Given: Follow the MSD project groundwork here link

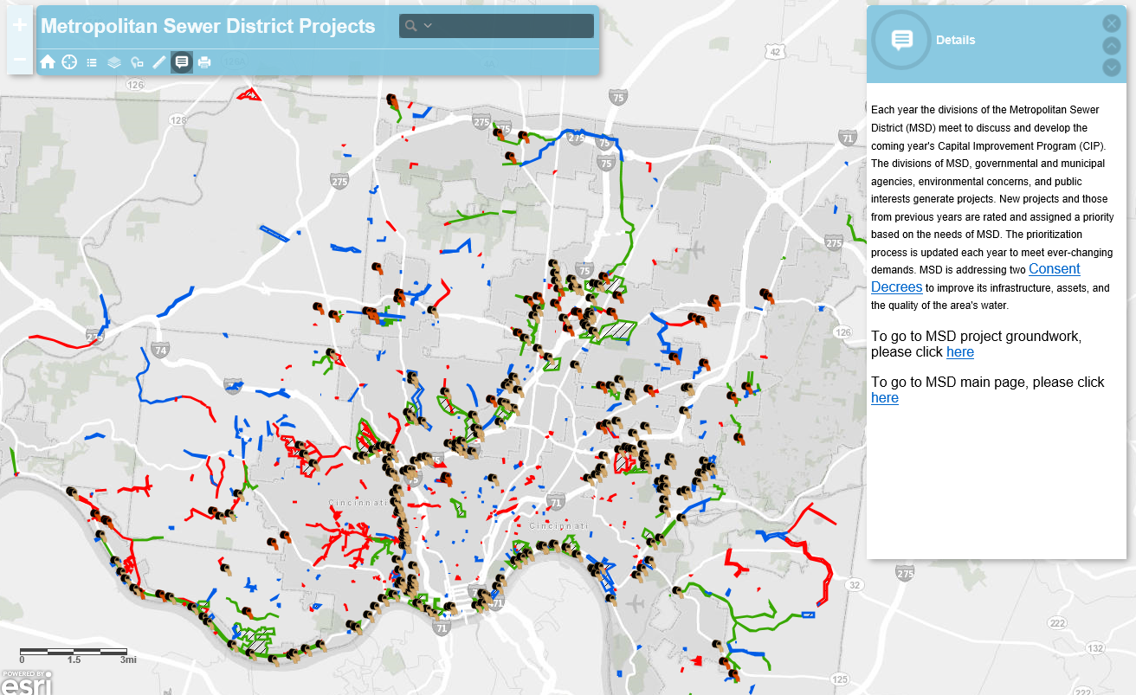Looking at the screenshot, I should (x=959, y=352).
